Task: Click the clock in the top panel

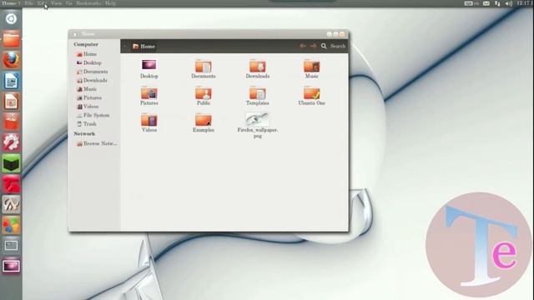Action: [524, 3]
